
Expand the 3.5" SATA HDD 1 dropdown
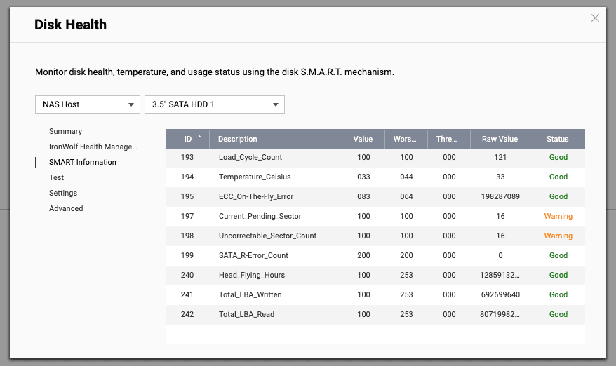[x=214, y=104]
